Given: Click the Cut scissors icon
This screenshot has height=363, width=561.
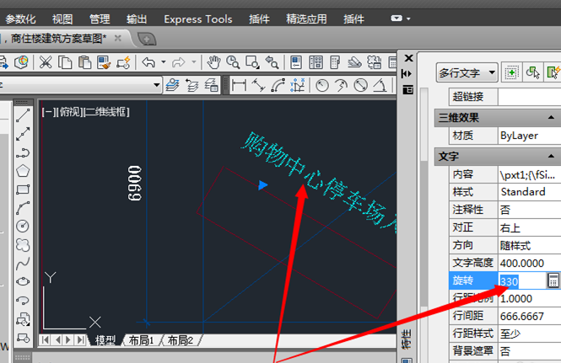Looking at the screenshot, I should pos(46,62).
